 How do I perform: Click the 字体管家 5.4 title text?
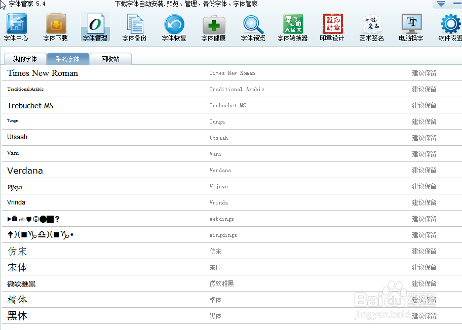(x=27, y=4)
